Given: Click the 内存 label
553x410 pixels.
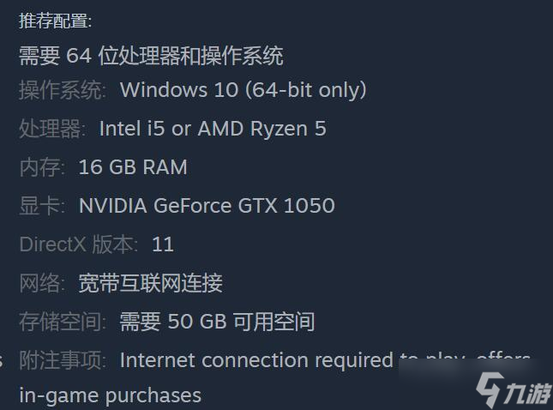Looking at the screenshot, I should tap(42, 167).
